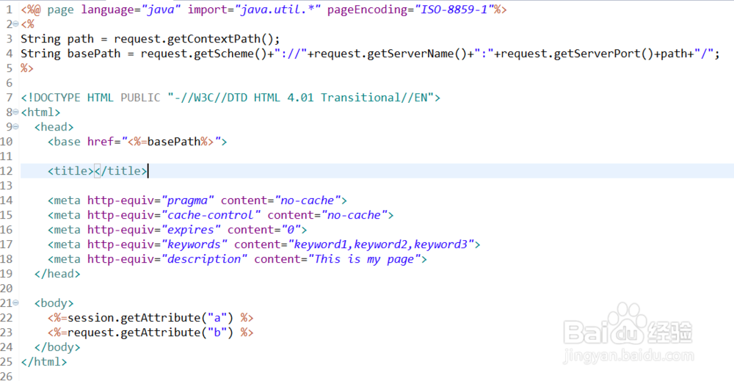Click the meta keywords content line

coord(264,244)
